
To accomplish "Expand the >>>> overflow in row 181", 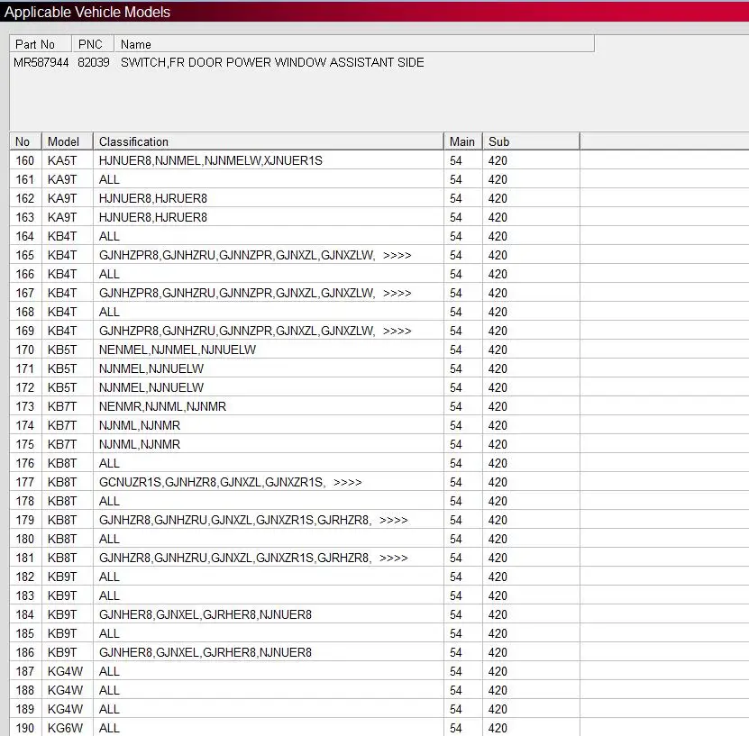I will coord(394,558).
